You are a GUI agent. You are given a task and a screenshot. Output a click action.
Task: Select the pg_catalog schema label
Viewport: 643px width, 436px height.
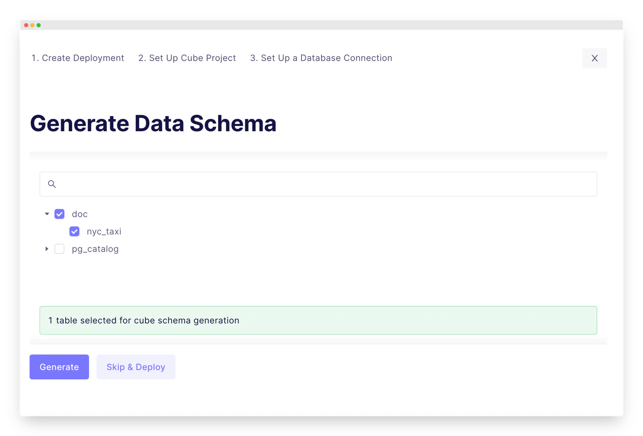pyautogui.click(x=95, y=249)
